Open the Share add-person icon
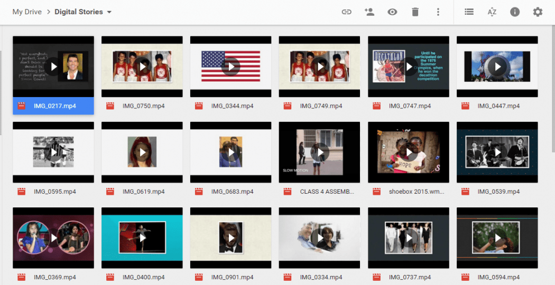 369,12
